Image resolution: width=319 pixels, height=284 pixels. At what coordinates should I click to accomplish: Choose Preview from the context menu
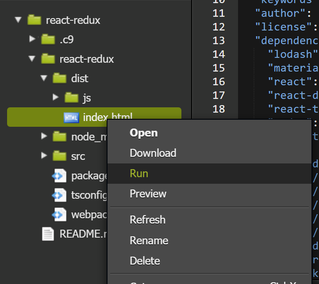click(209, 194)
